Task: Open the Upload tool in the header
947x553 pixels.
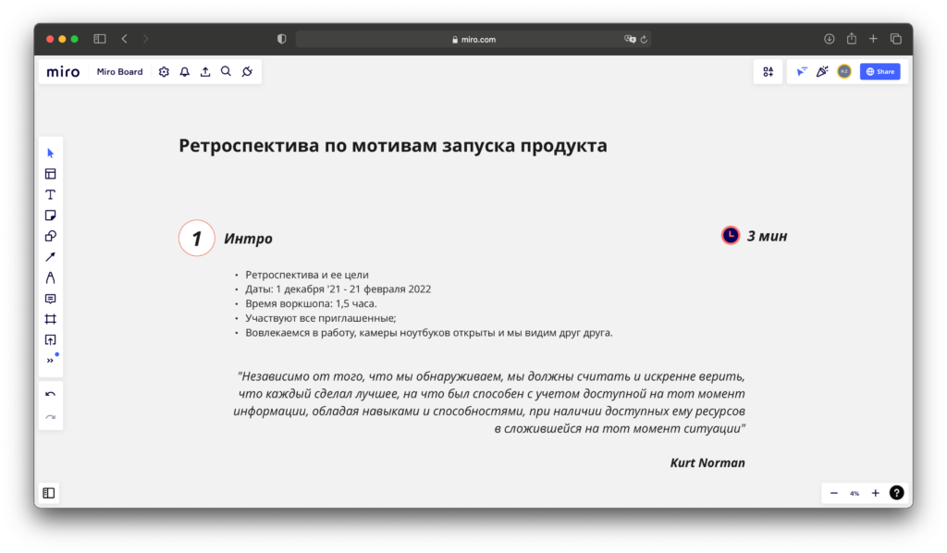Action: tap(205, 71)
